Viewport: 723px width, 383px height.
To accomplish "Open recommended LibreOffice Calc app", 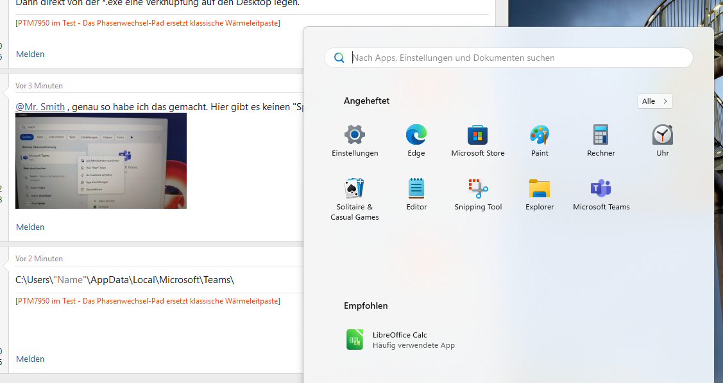I will point(400,339).
